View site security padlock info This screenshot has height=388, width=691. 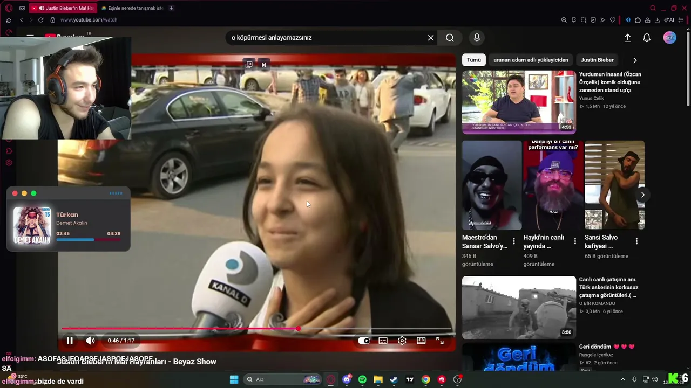pos(52,20)
